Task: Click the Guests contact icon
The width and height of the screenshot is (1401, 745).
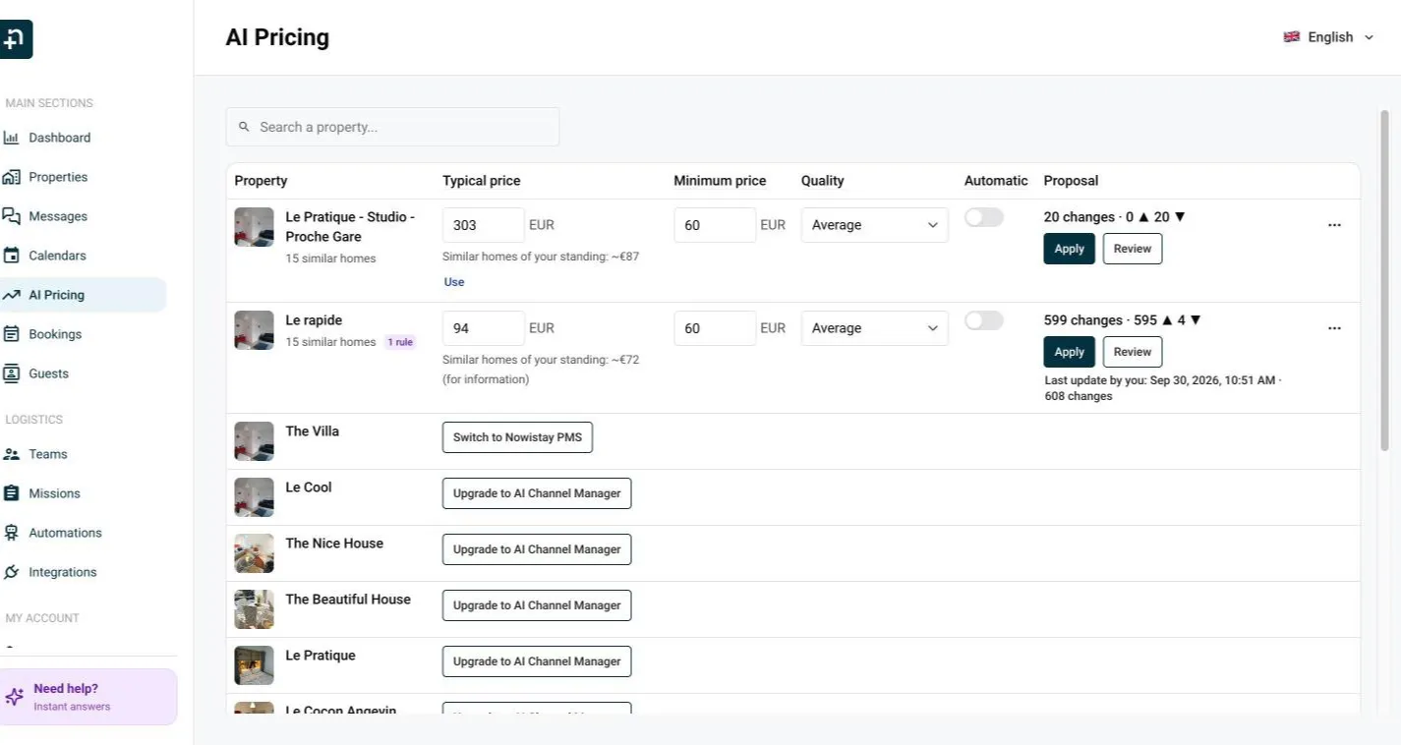Action: click(12, 373)
